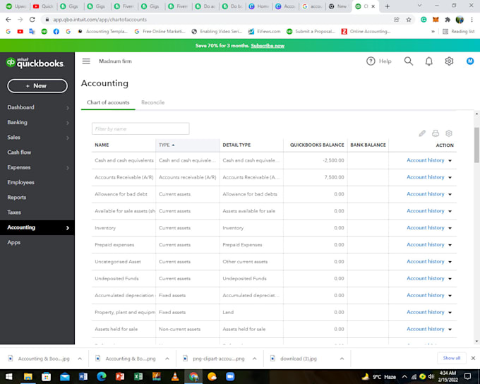Open options for download (3).jpg file
This screenshot has width=480, height=384.
[x=342, y=359]
